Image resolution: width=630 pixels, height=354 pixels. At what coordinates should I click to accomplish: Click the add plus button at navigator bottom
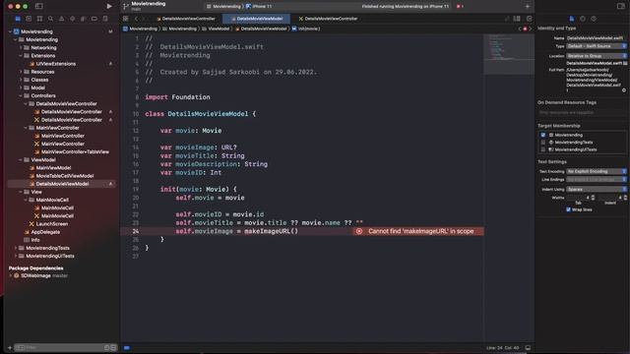[10, 347]
